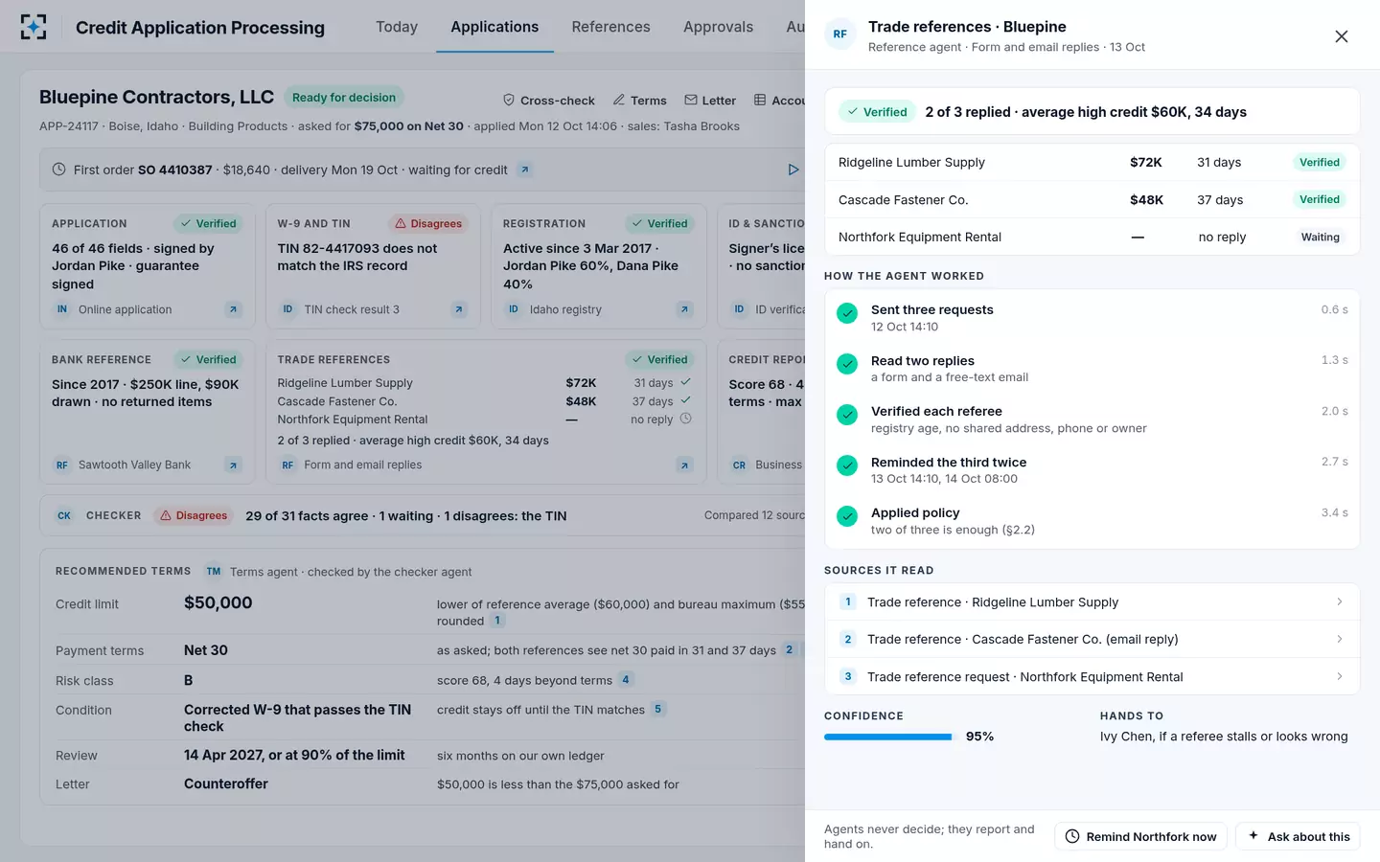1380x862 pixels.
Task: Open the 'Form and email replies' source arrow
Action: (x=684, y=465)
